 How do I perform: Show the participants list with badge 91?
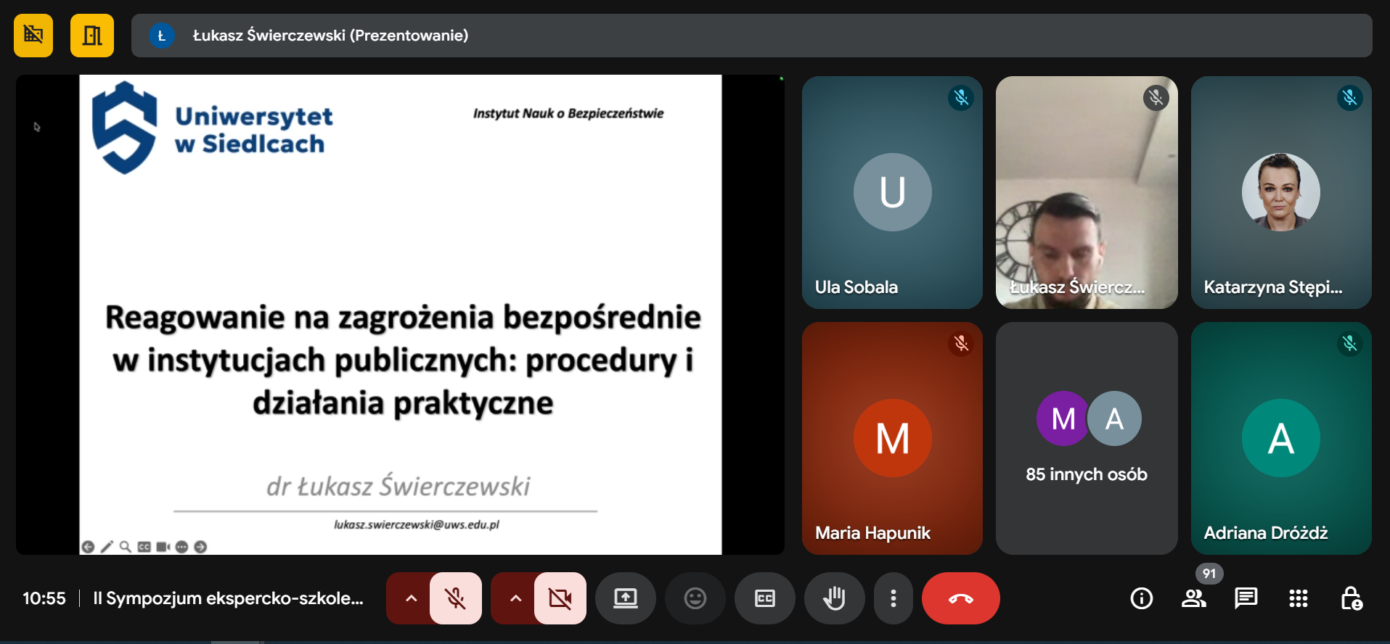click(x=1193, y=598)
